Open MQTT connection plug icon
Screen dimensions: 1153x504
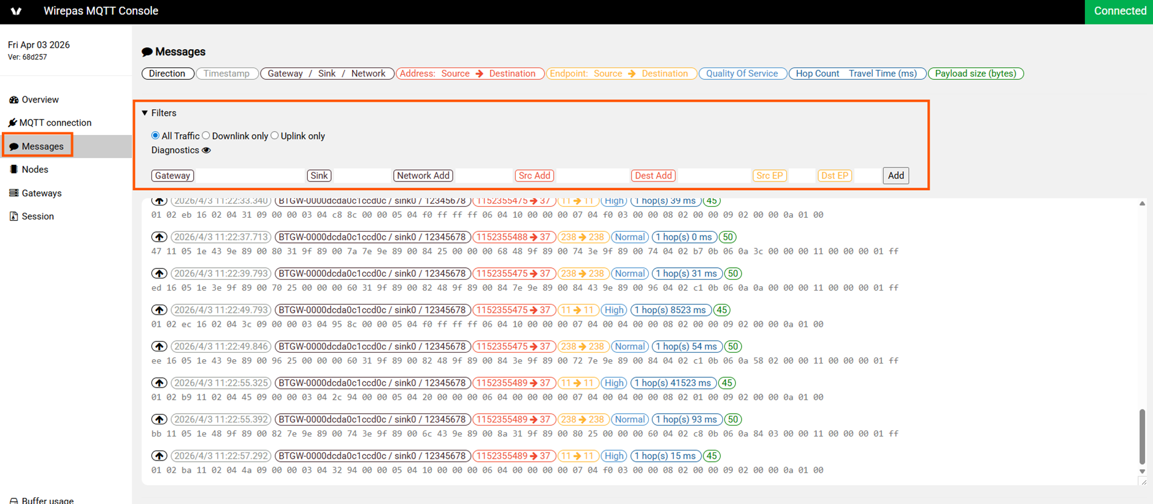click(x=12, y=123)
